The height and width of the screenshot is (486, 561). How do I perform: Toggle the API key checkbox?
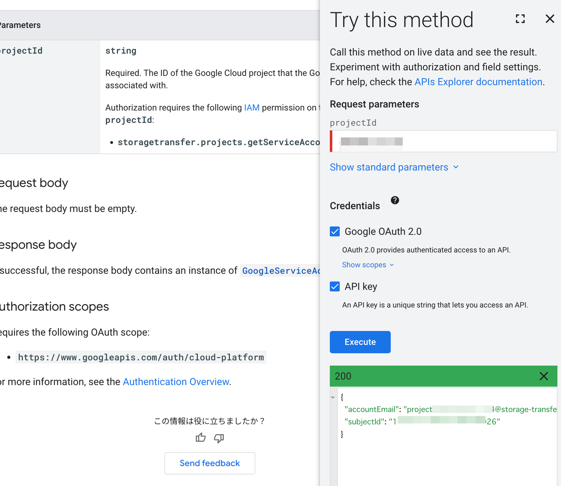tap(335, 287)
